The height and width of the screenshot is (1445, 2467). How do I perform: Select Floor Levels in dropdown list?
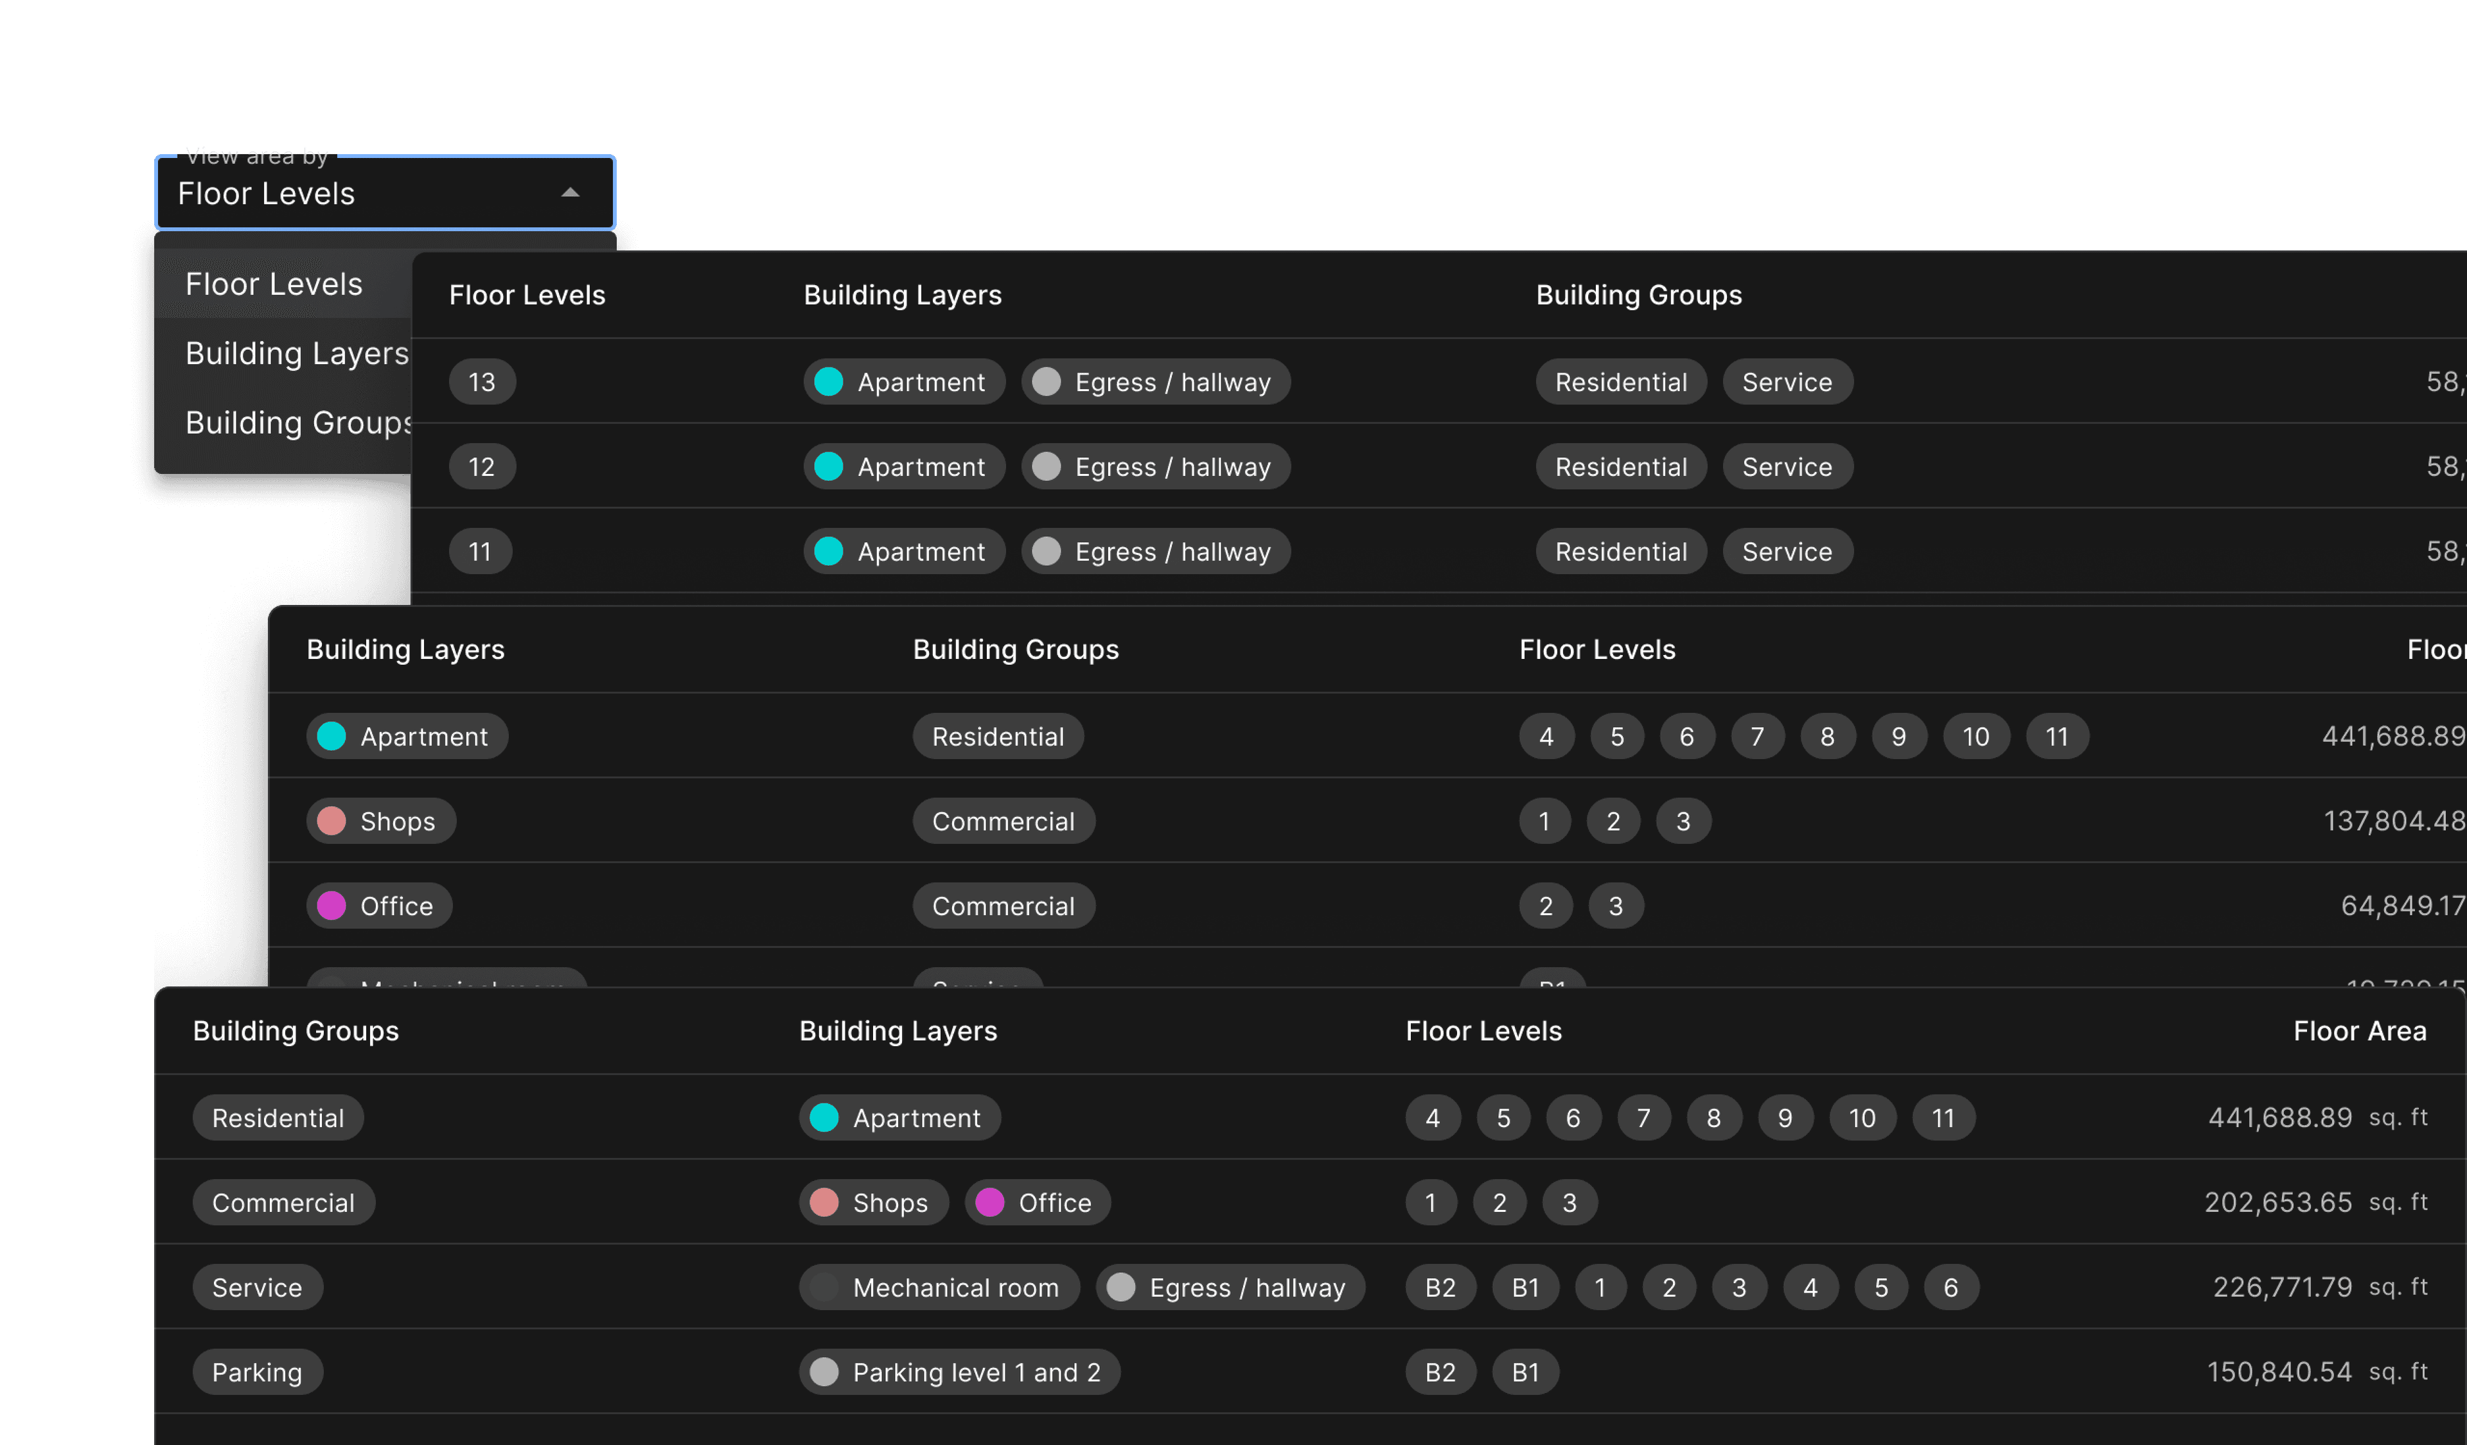[x=274, y=284]
